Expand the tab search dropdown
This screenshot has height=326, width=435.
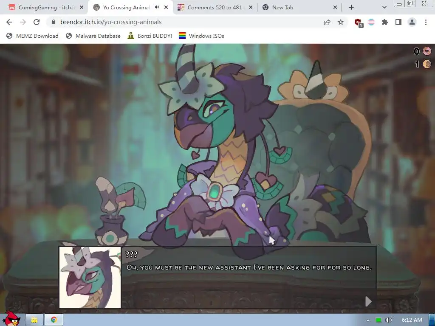click(384, 8)
